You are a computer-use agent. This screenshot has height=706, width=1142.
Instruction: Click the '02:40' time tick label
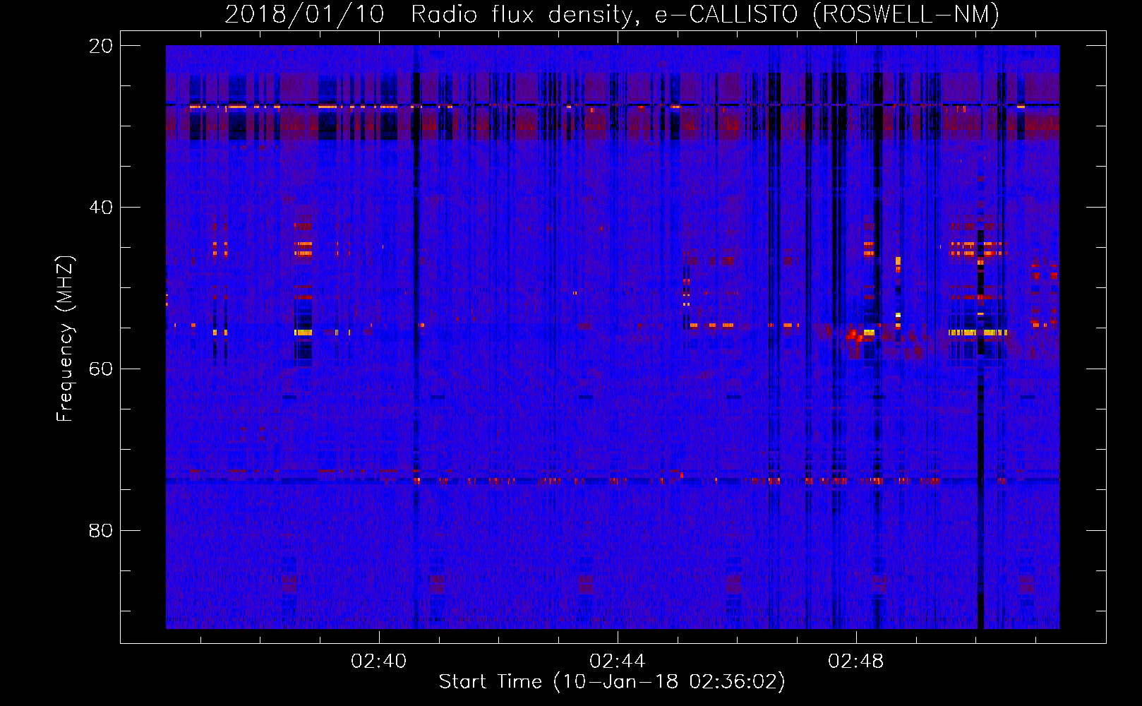pyautogui.click(x=379, y=662)
